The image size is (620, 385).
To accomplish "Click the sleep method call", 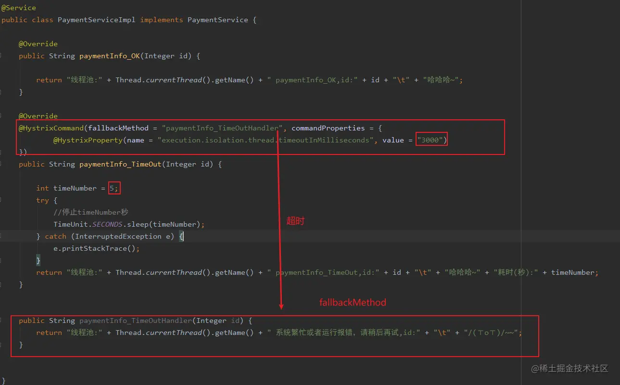I will 138,224.
